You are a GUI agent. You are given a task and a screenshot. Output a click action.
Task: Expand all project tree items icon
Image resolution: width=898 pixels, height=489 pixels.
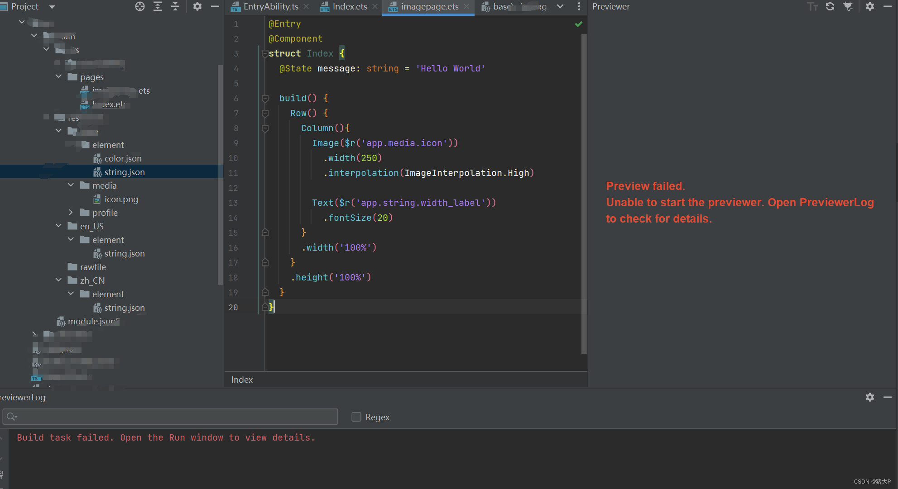(x=158, y=6)
